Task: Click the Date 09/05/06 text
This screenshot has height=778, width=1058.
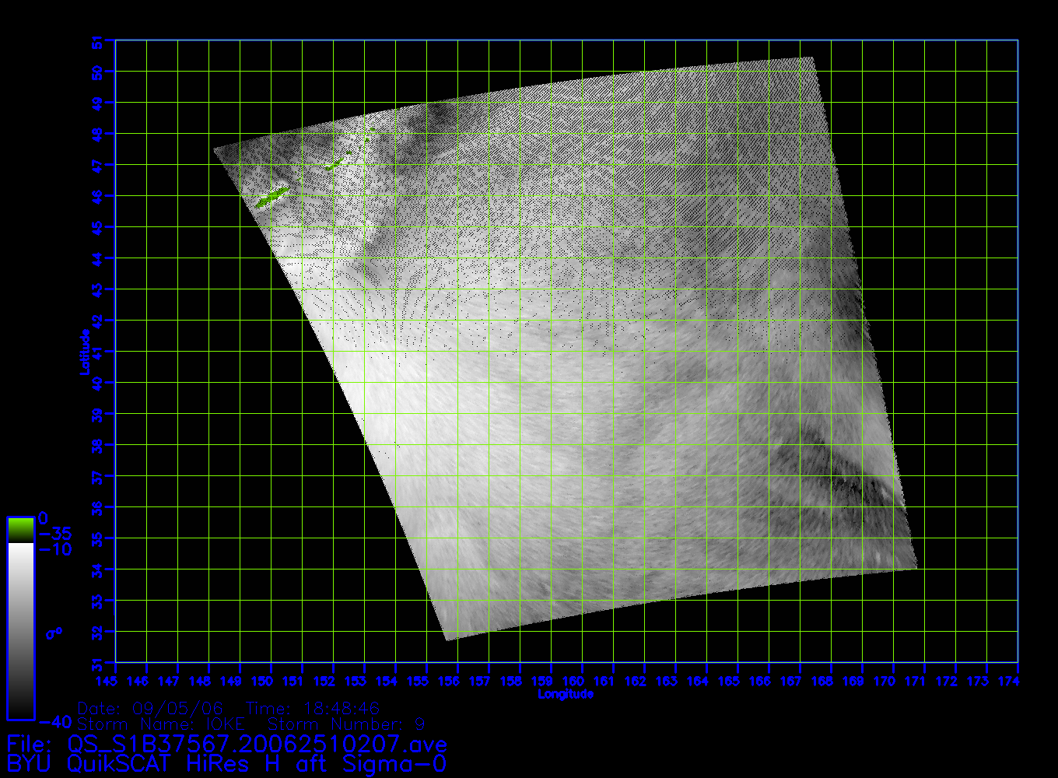Action: click(x=151, y=709)
